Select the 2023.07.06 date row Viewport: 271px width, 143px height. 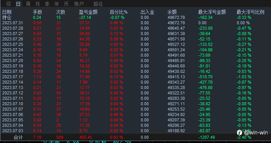(x=12, y=114)
